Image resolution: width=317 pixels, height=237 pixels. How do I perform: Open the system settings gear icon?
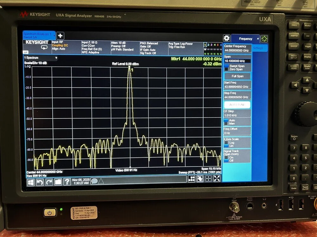pos(227,38)
